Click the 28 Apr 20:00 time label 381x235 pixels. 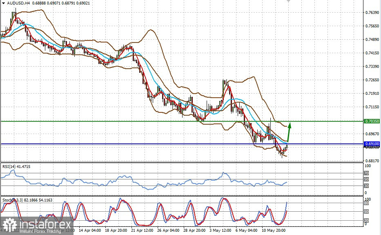pyautogui.click(x=194, y=230)
